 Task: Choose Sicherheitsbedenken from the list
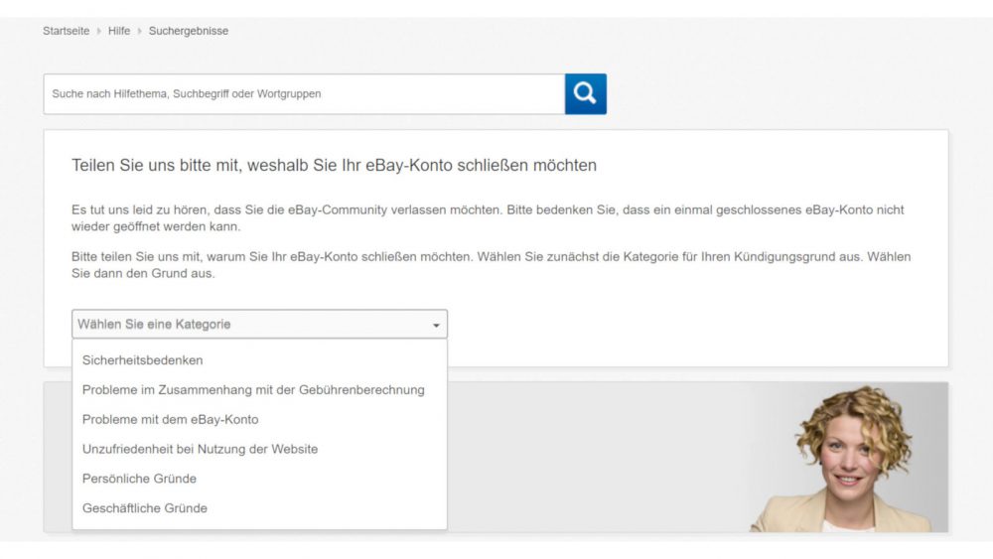[x=259, y=360]
